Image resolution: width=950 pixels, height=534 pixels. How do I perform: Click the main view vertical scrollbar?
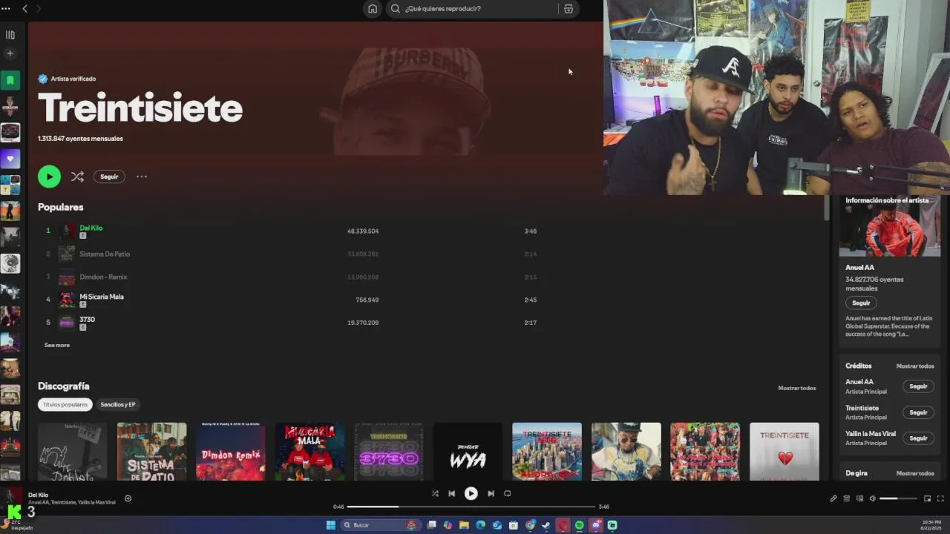827,208
